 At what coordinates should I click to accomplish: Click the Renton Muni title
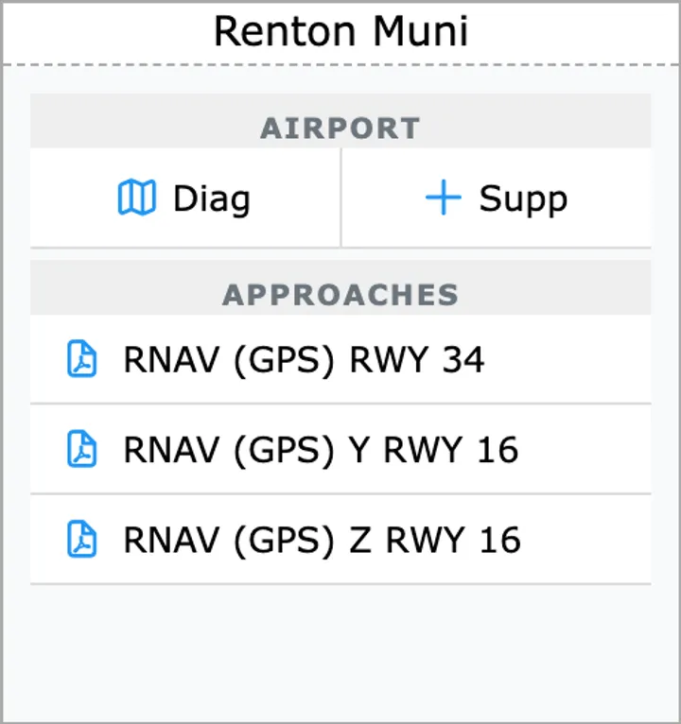(340, 31)
